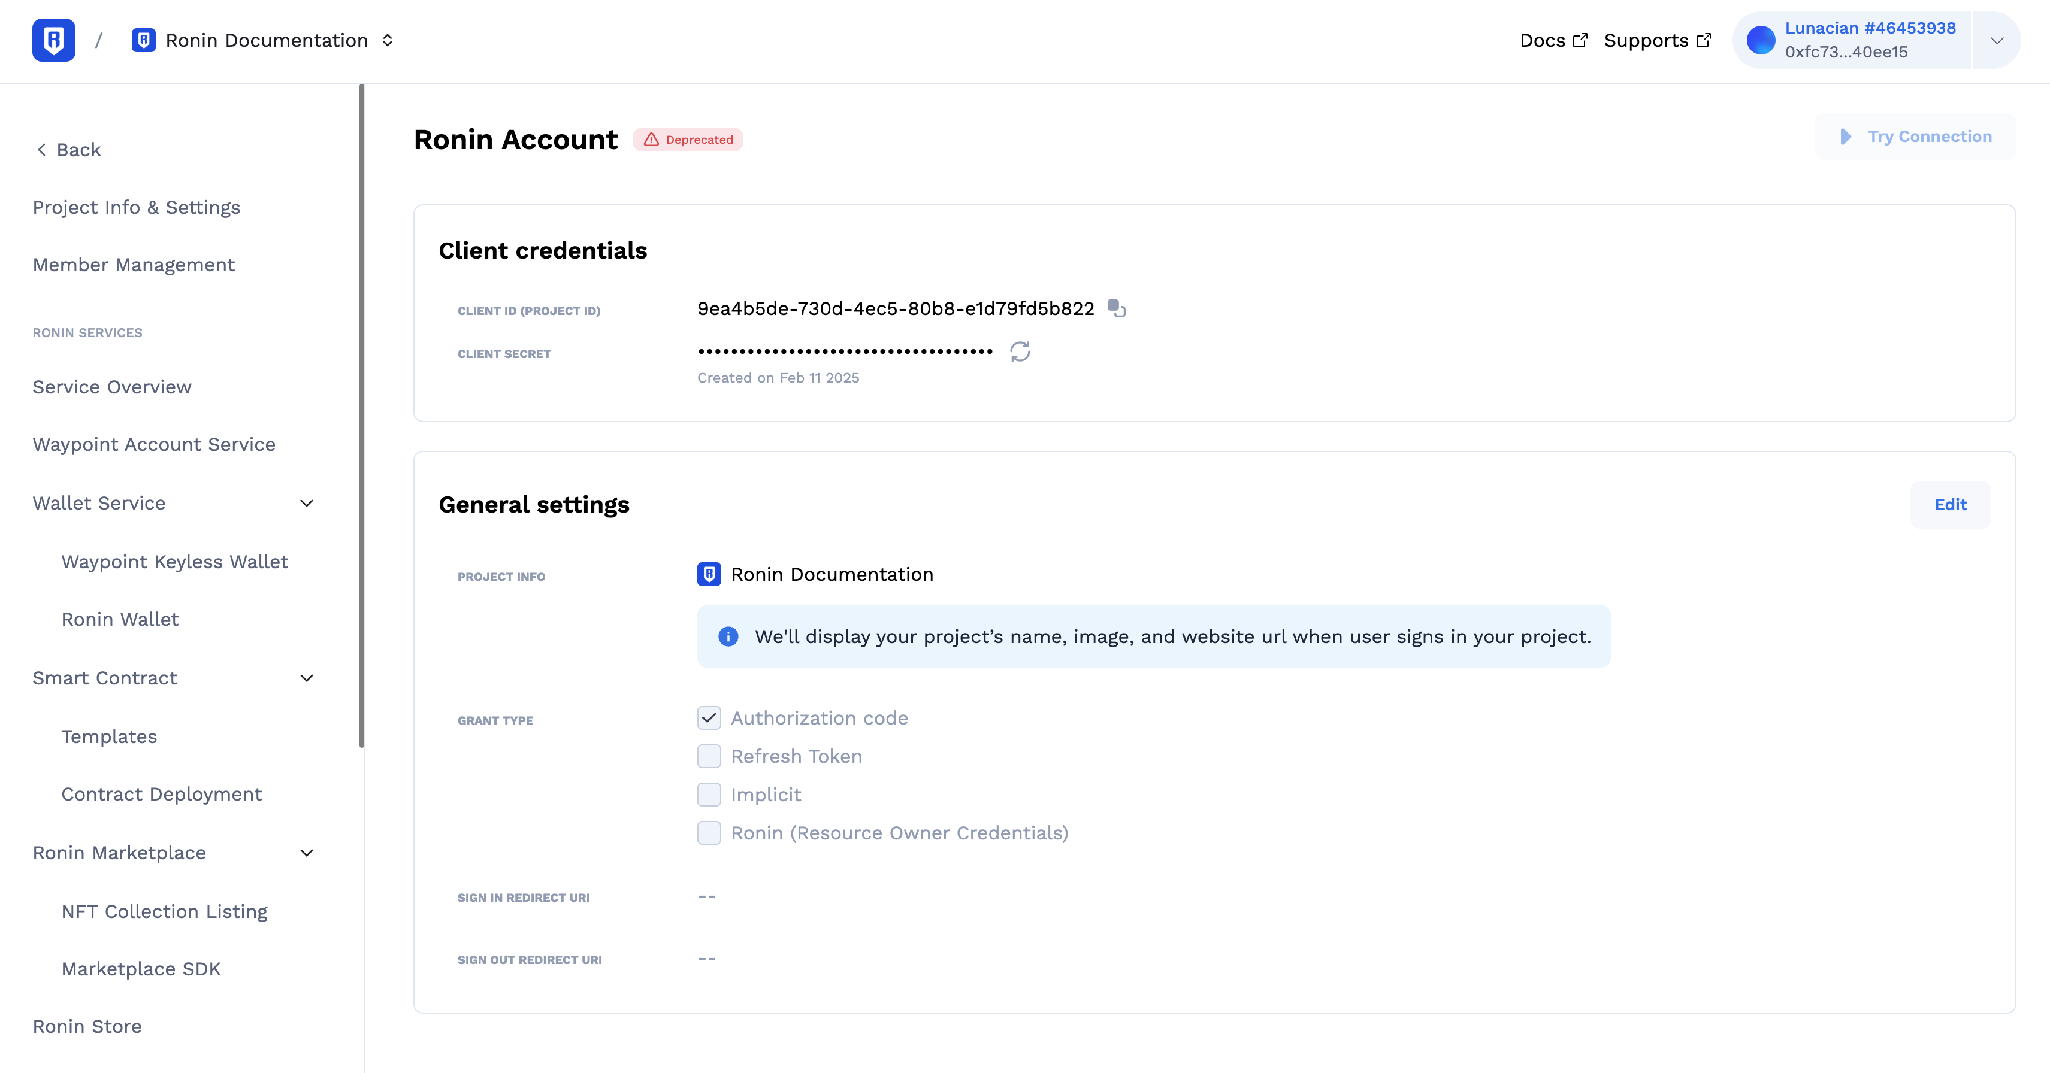Click the Ronin Documentation project info icon

[709, 574]
